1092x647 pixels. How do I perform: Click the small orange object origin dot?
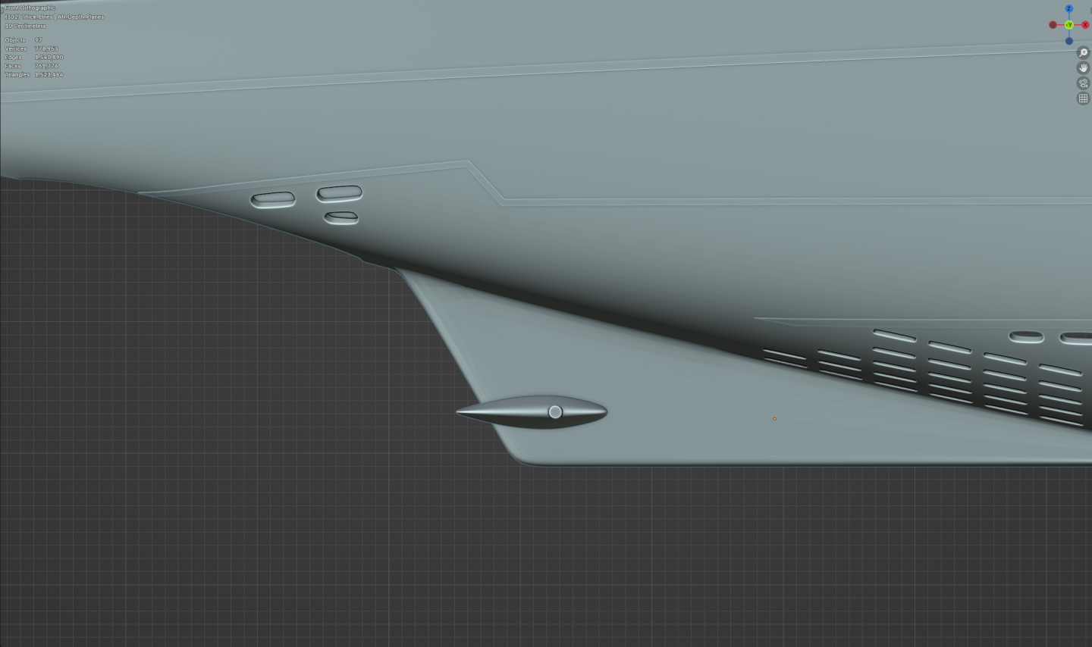(774, 418)
